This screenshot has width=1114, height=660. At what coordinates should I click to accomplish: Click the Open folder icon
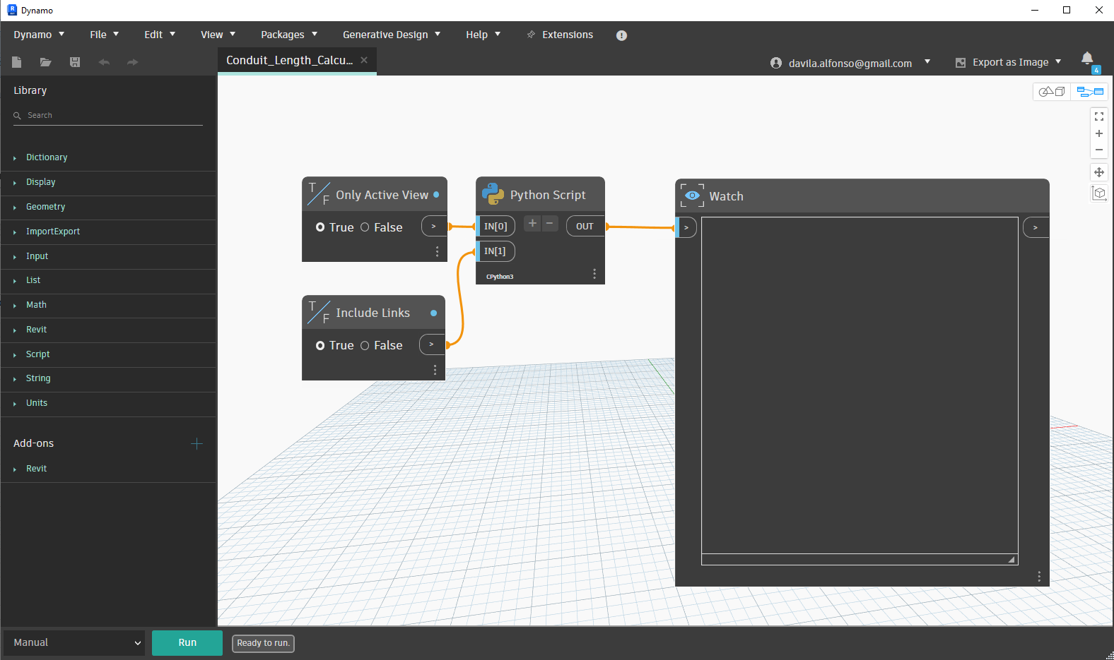(x=46, y=62)
